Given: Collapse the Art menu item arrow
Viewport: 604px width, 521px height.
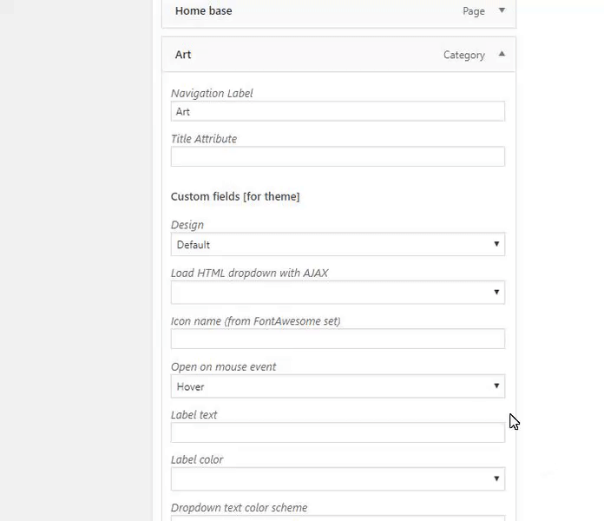Looking at the screenshot, I should click(502, 54).
